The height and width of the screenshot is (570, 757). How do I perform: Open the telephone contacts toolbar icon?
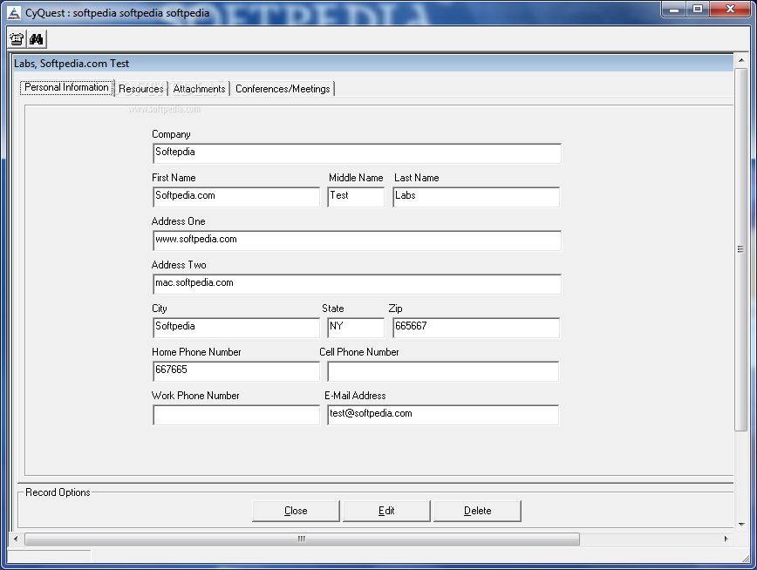[17, 39]
